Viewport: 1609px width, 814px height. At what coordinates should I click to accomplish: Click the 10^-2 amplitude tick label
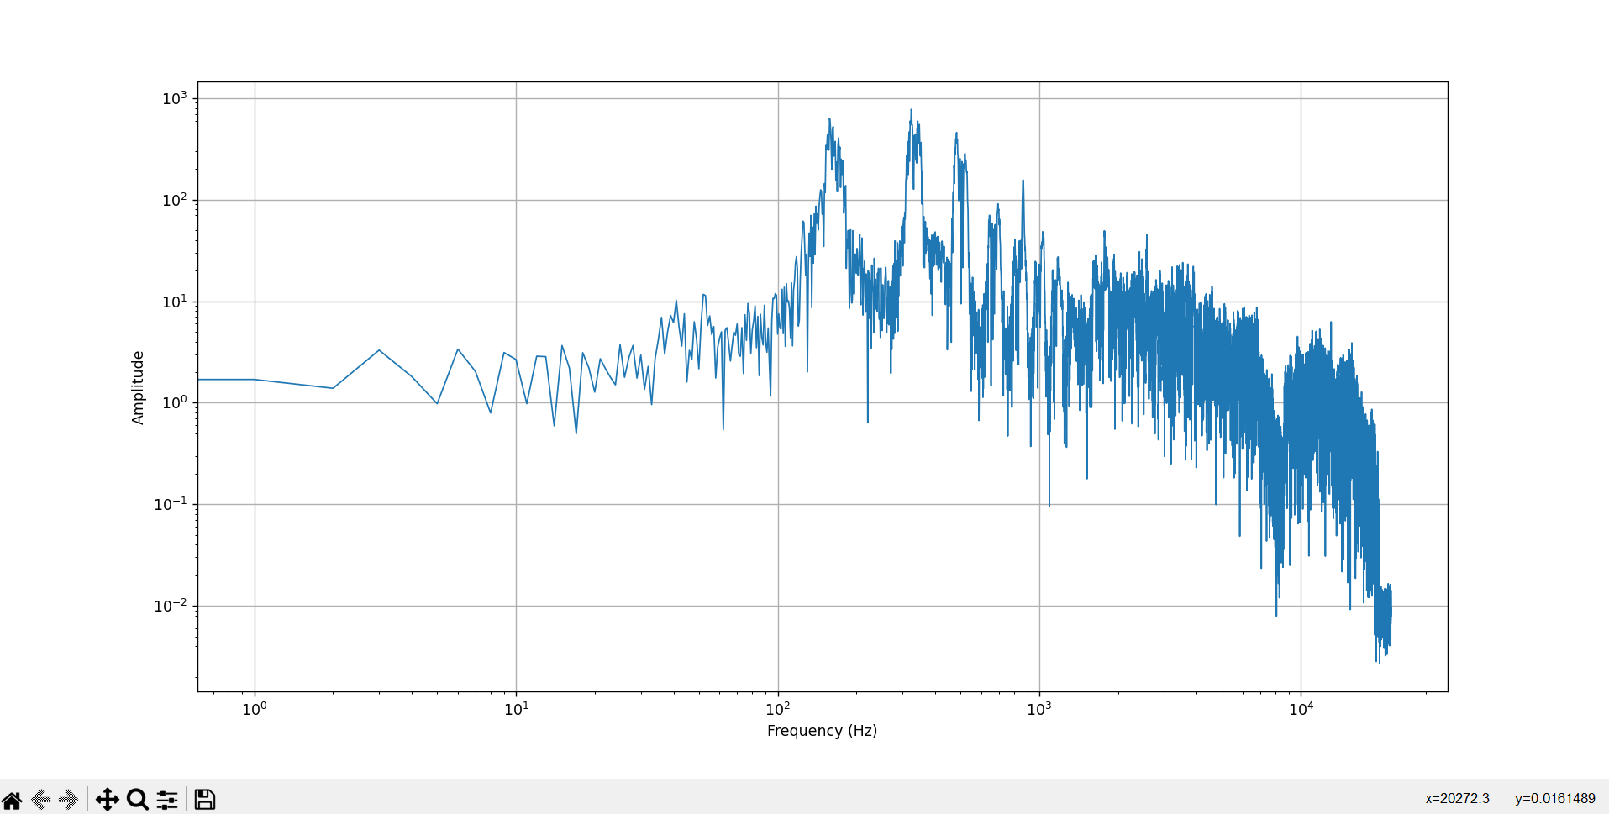[171, 606]
